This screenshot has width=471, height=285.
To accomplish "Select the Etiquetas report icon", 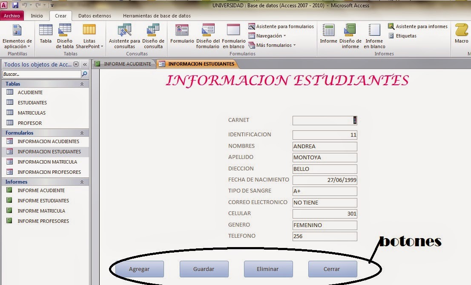I will pyautogui.click(x=402, y=36).
